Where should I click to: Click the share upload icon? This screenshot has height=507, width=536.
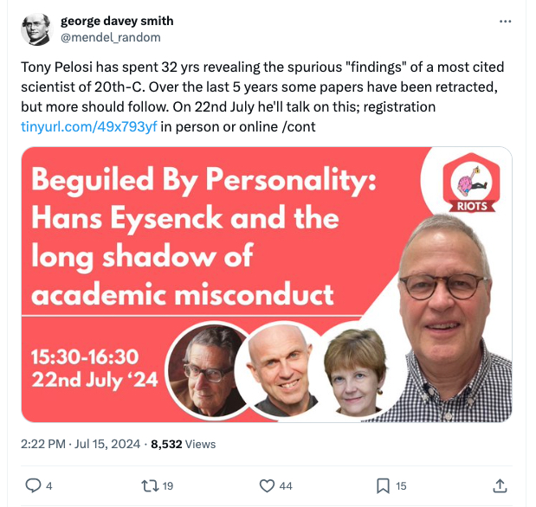[500, 485]
